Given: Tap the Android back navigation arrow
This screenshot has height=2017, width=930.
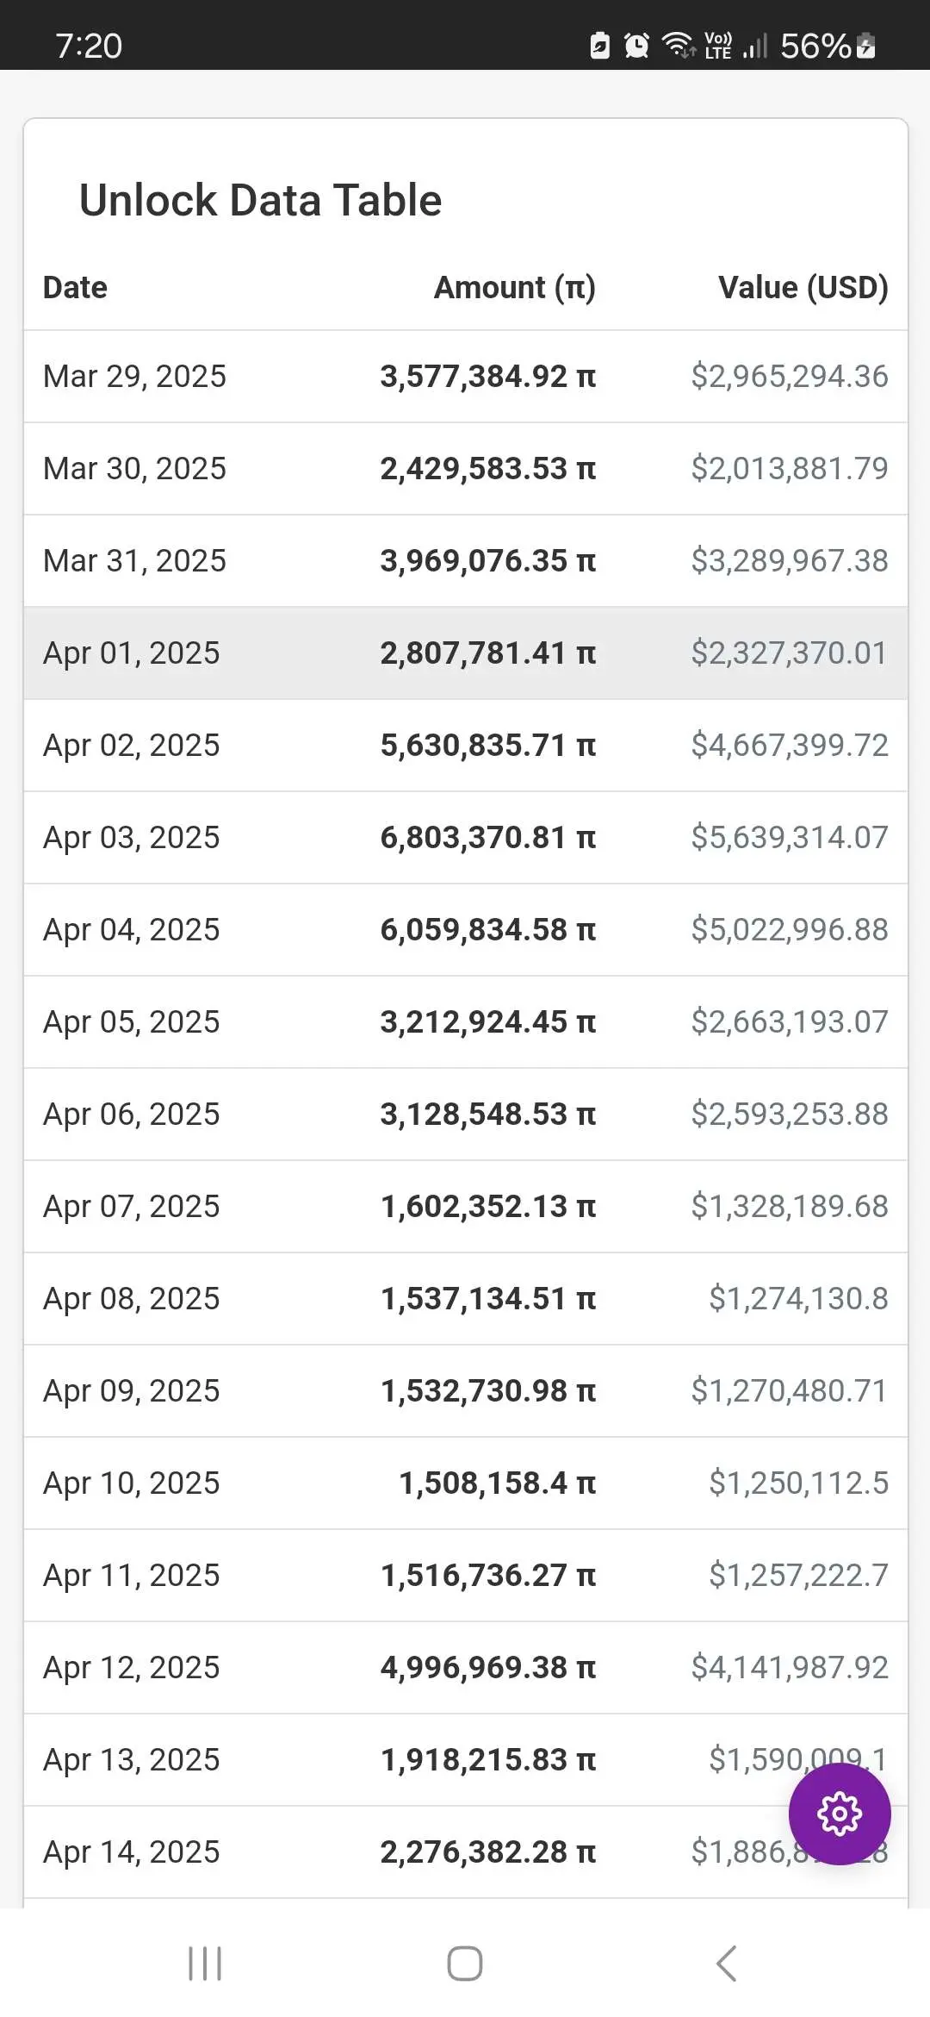Looking at the screenshot, I should [726, 1964].
